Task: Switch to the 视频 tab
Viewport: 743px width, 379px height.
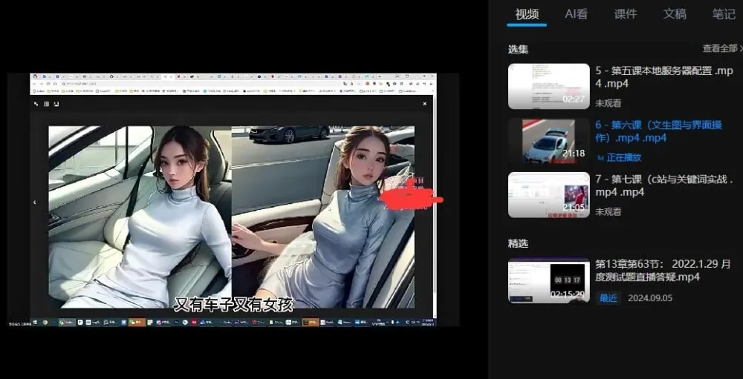Action: click(527, 14)
